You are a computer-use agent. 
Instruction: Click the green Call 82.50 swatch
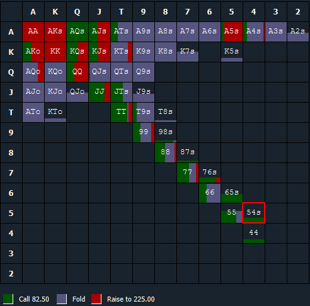pos(8,299)
